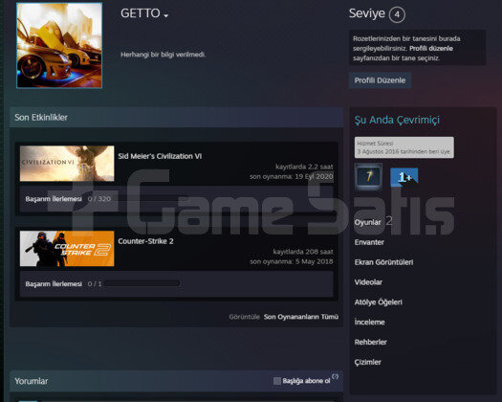This screenshot has height=402, width=502.
Task: Open the Ekran Görüntüleri link
Action: click(x=383, y=262)
